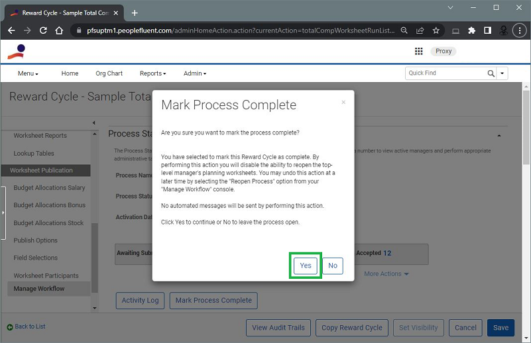Open the Reports dropdown menu
The height and width of the screenshot is (343, 531).
pyautogui.click(x=152, y=73)
